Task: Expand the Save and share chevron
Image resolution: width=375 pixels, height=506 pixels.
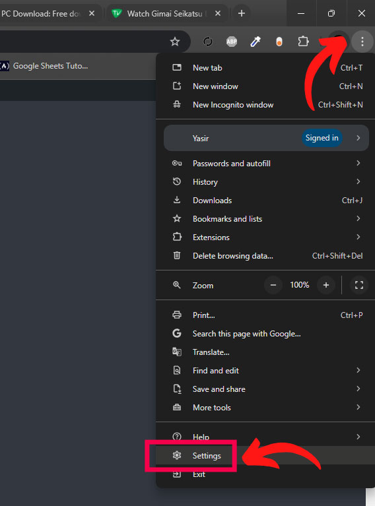Action: (x=358, y=389)
